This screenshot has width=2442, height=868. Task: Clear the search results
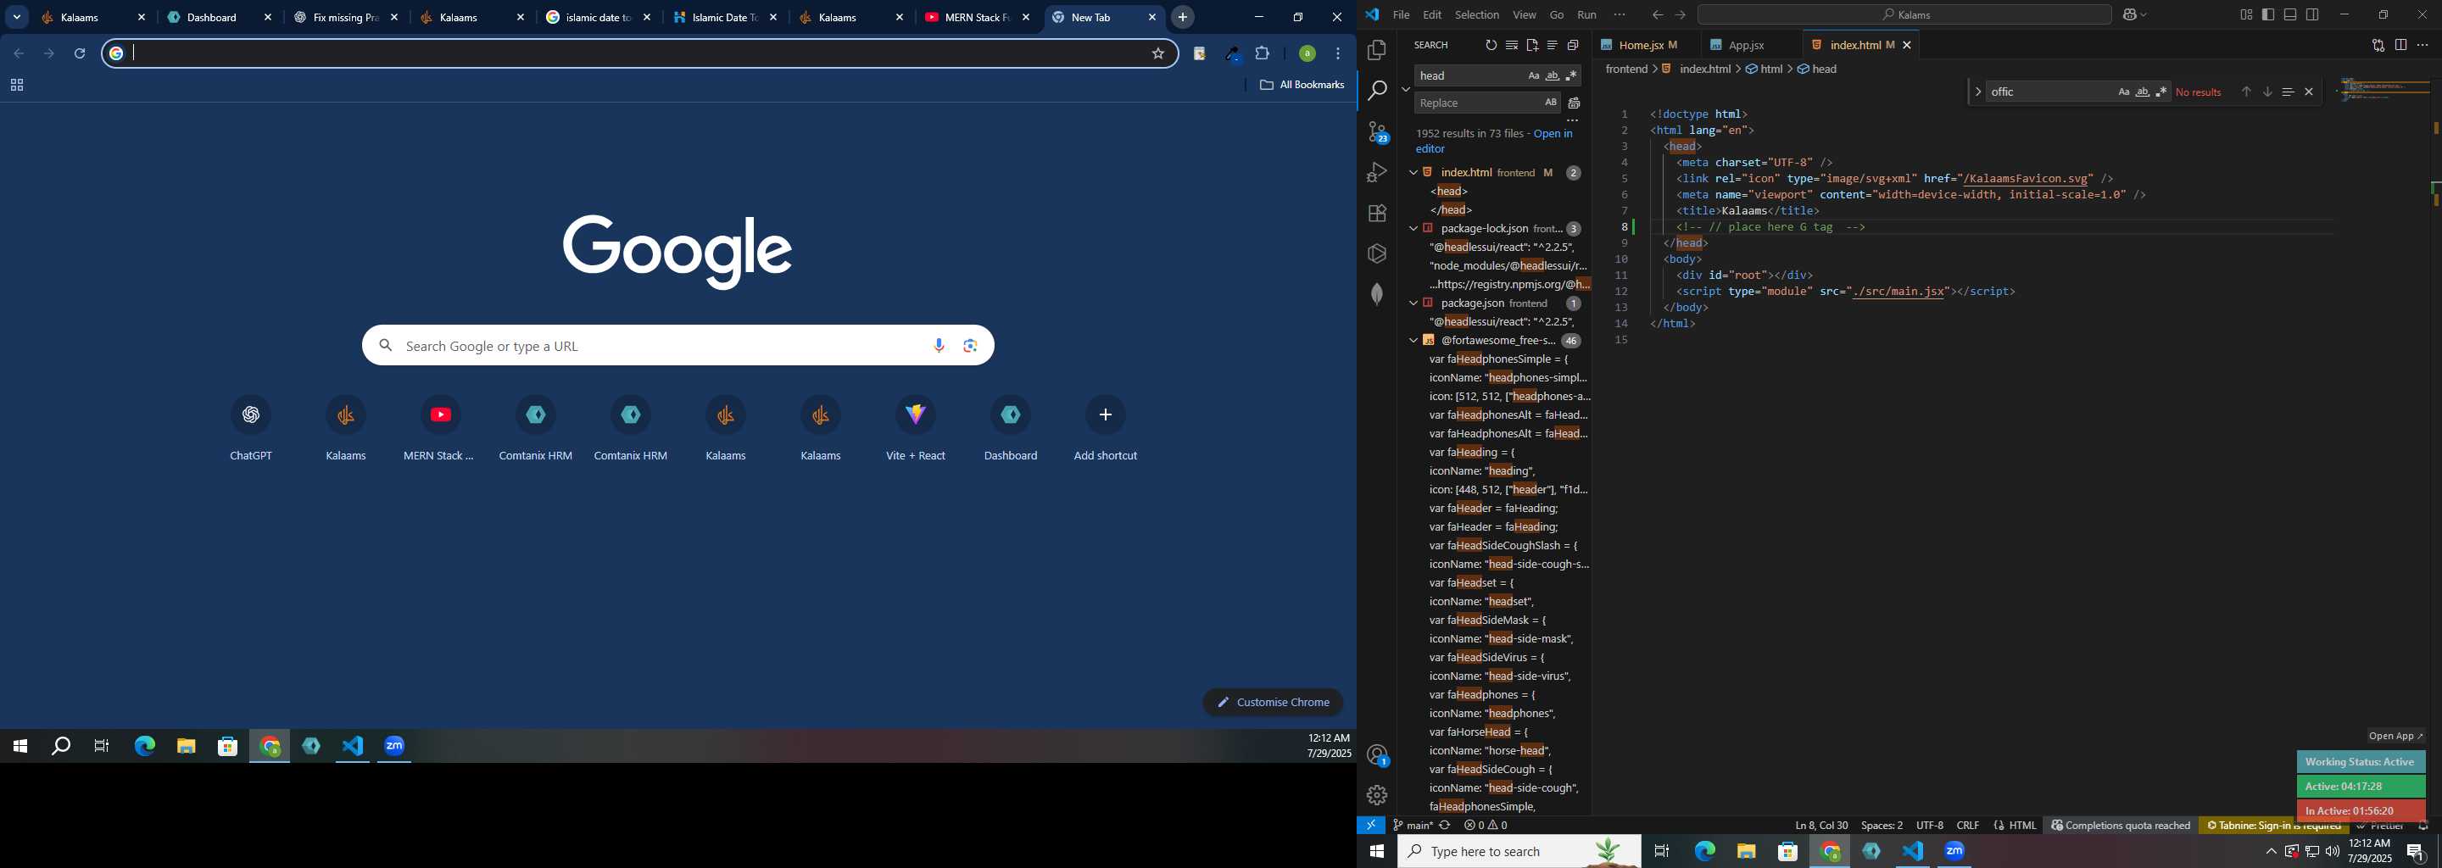pos(1511,46)
